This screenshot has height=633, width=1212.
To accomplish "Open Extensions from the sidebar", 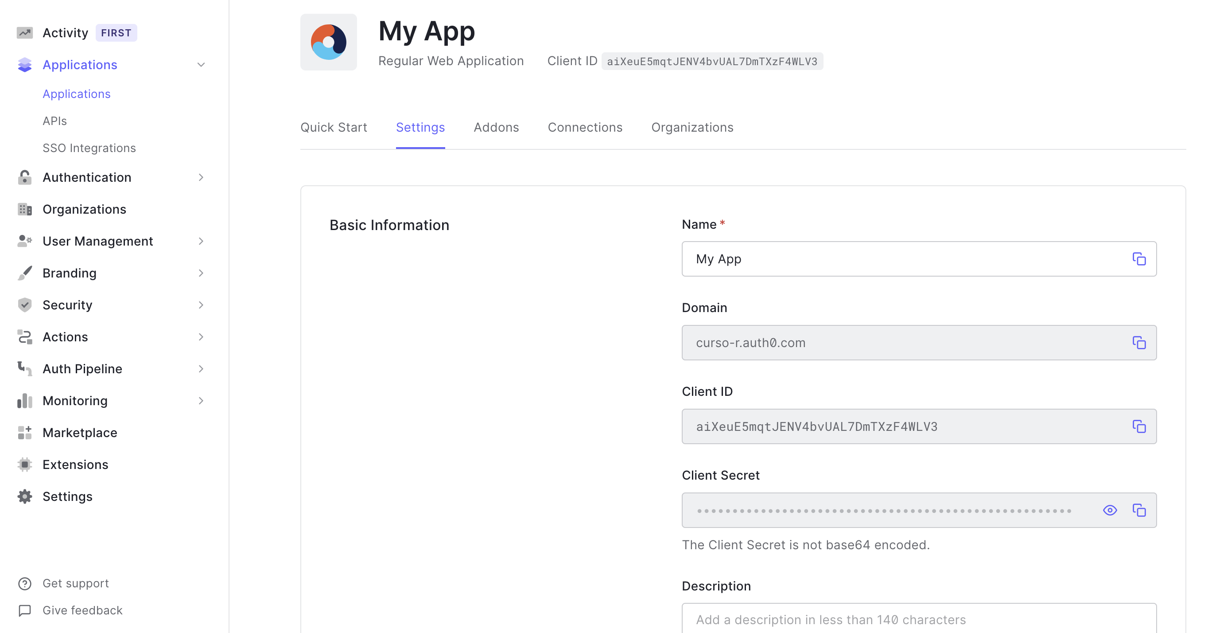I will click(x=75, y=465).
